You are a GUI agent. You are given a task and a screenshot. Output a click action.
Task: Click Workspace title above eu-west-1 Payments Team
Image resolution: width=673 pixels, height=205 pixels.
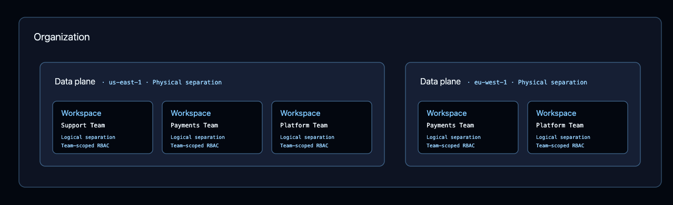click(447, 113)
